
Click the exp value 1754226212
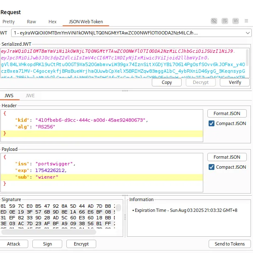click(50, 170)
